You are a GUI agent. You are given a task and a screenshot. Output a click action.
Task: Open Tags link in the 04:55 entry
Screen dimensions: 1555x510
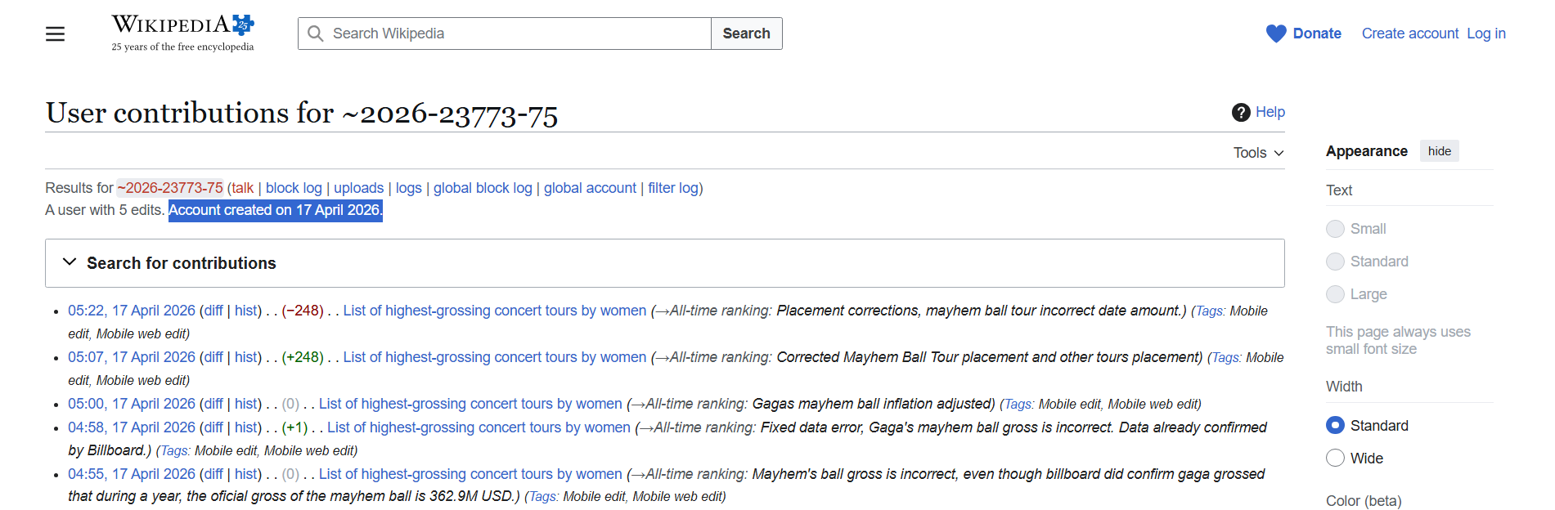pyautogui.click(x=542, y=496)
